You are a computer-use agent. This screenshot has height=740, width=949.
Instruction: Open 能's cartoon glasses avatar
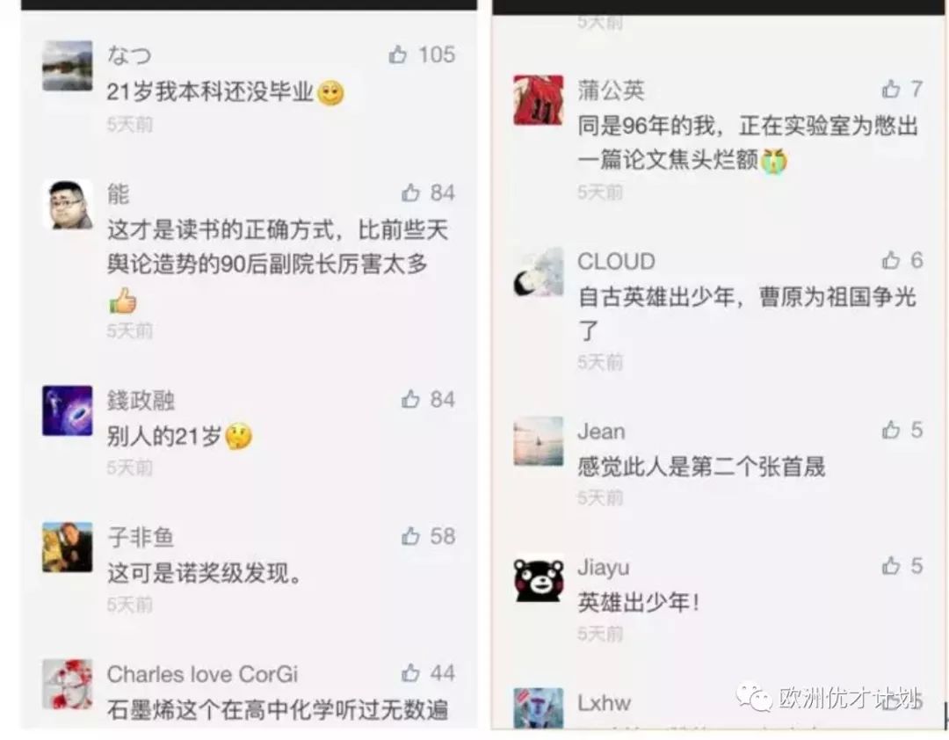[67, 204]
